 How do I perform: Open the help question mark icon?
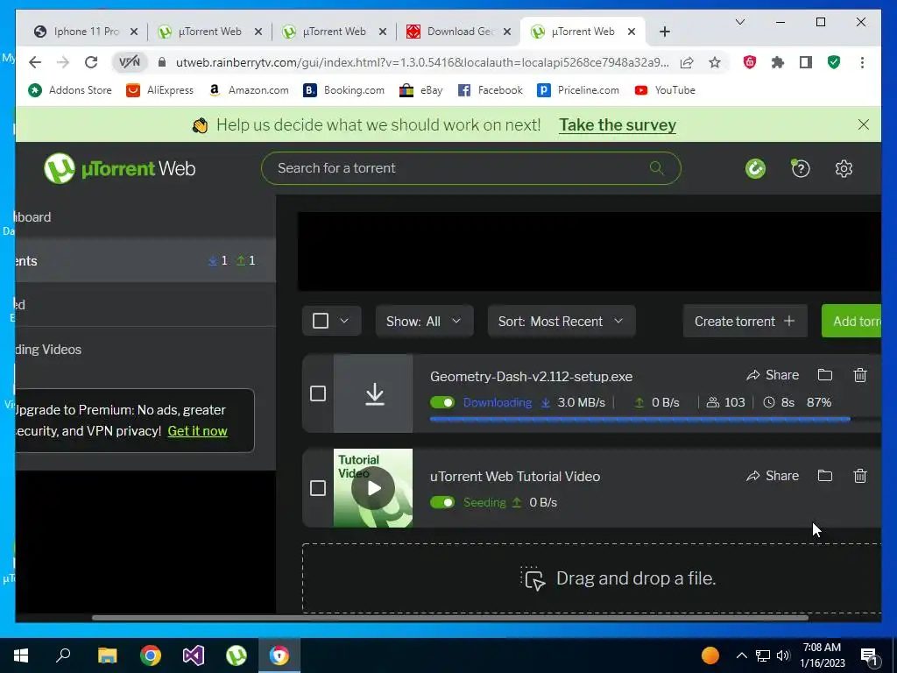[x=800, y=168]
